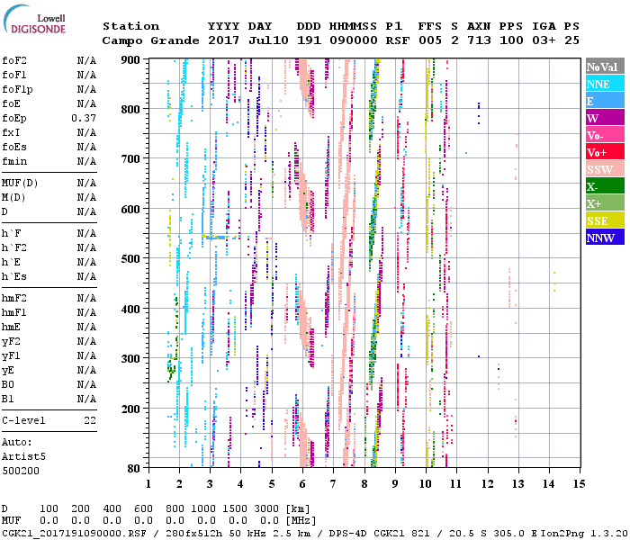Click the fmin parameter label
The height and width of the screenshot is (540, 630).
(x=14, y=161)
